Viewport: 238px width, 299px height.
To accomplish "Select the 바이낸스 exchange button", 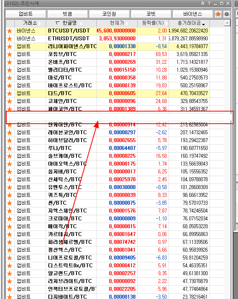I will (x=192, y=14).
